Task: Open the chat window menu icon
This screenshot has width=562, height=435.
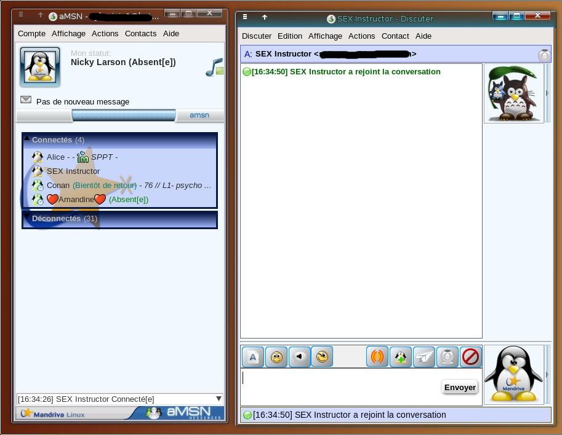Action: [x=245, y=17]
